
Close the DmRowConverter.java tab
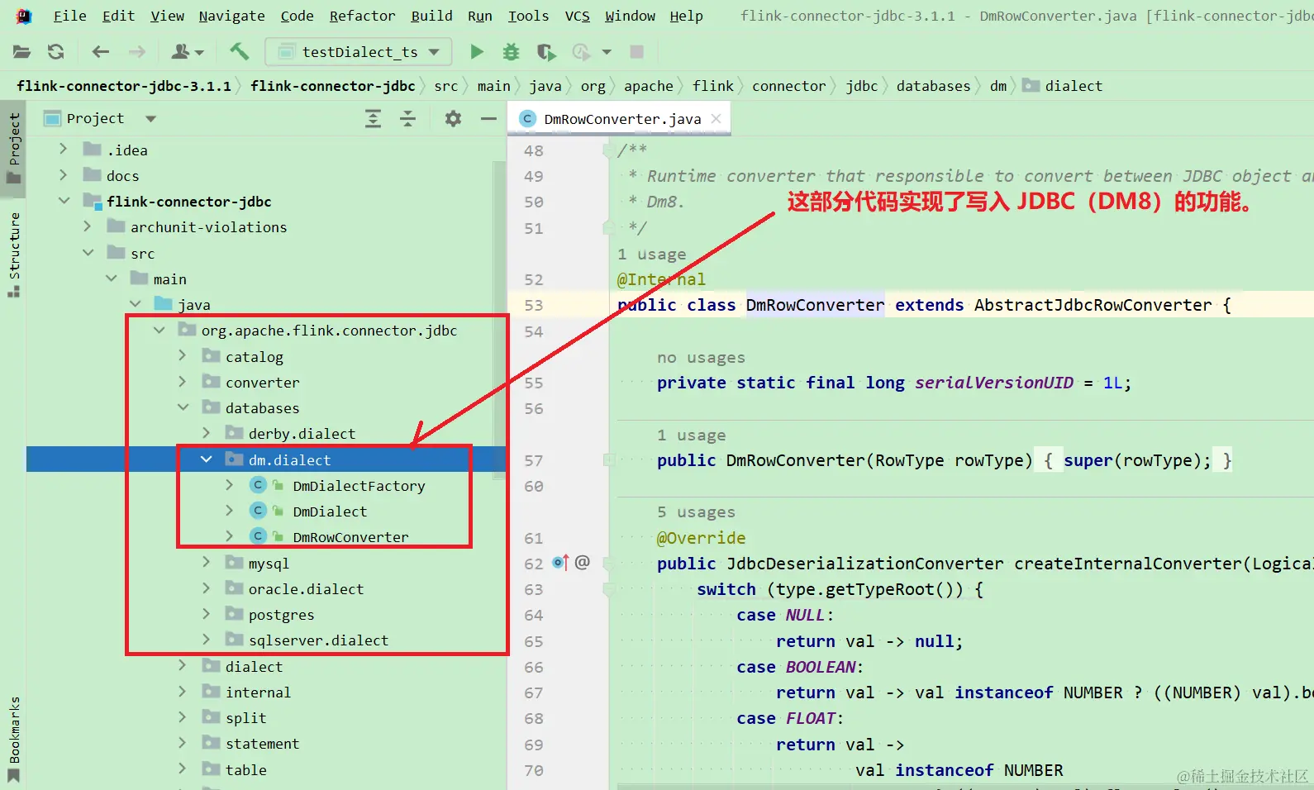(x=717, y=119)
